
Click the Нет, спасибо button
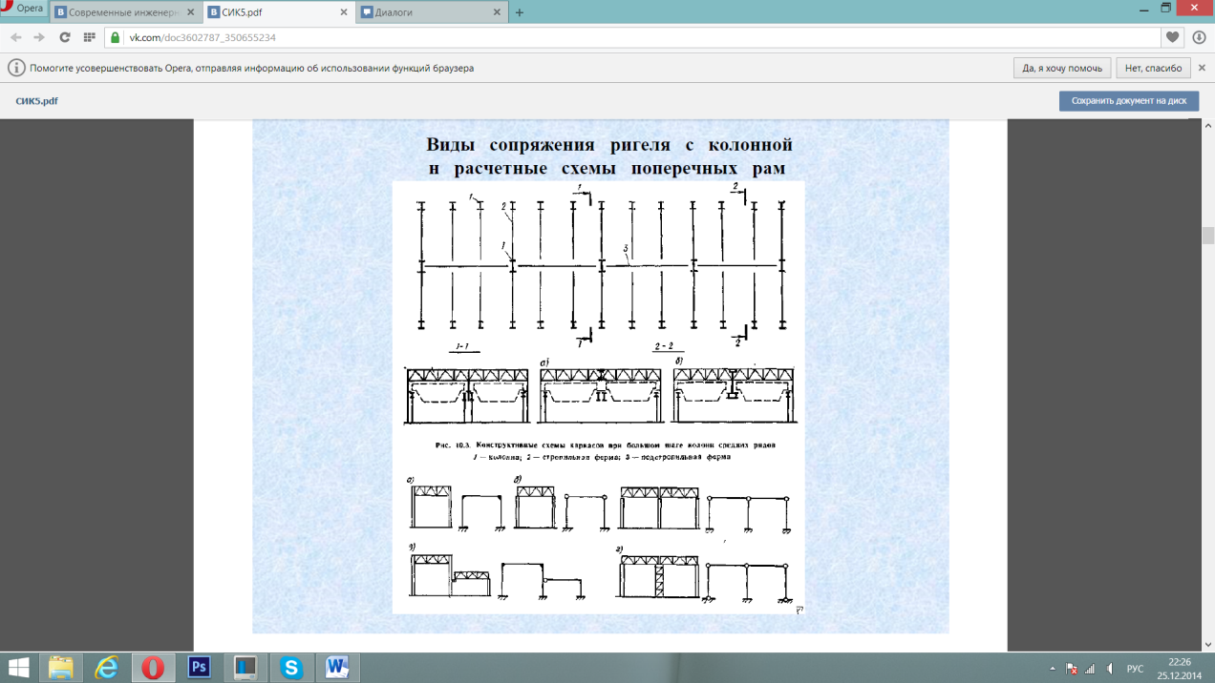(x=1153, y=68)
